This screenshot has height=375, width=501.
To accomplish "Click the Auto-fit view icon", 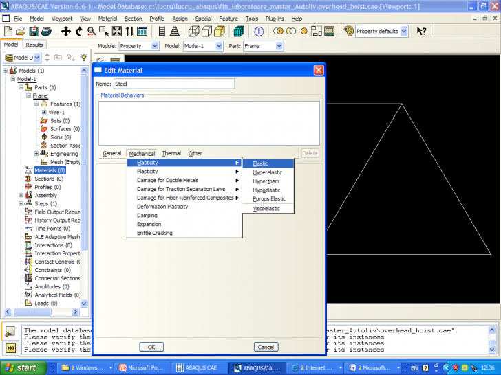I will (x=116, y=32).
